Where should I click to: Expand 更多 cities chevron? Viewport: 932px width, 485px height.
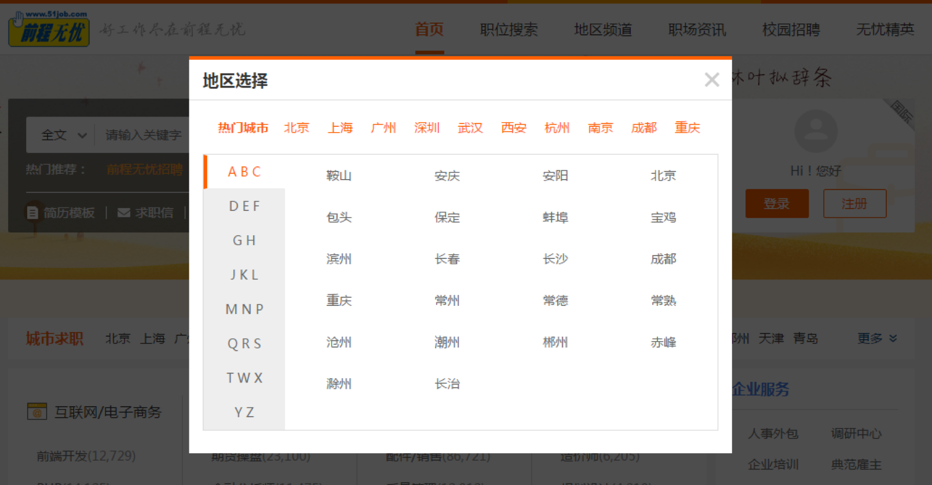pyautogui.click(x=893, y=338)
